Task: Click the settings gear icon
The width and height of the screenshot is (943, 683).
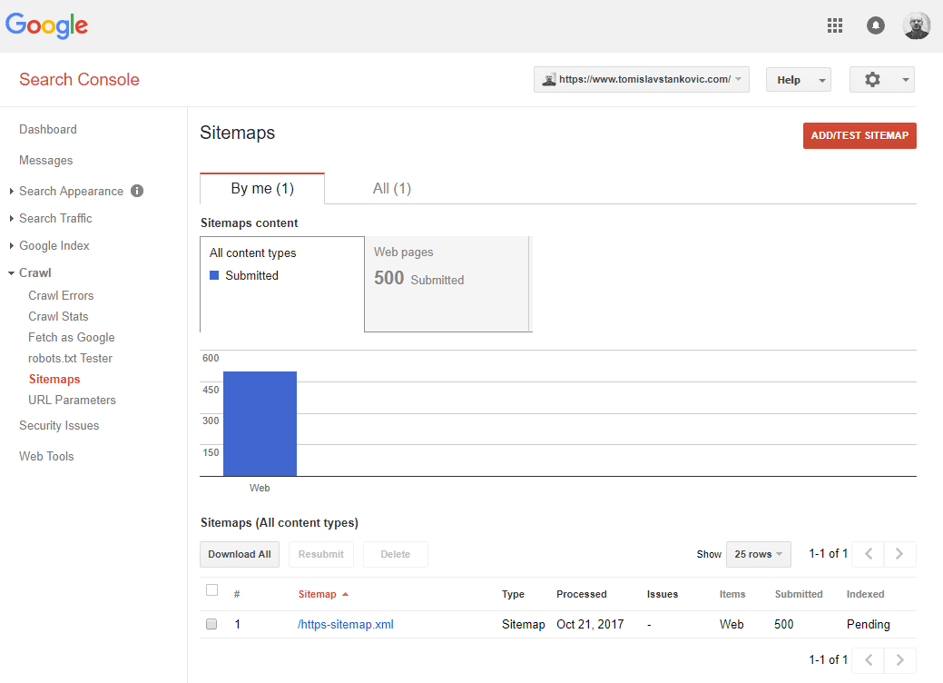Action: [873, 80]
